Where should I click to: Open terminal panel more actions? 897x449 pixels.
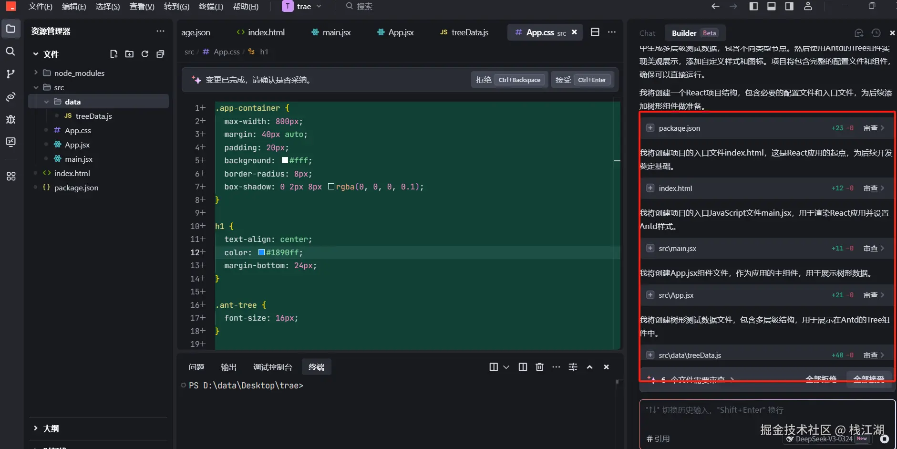coord(556,367)
